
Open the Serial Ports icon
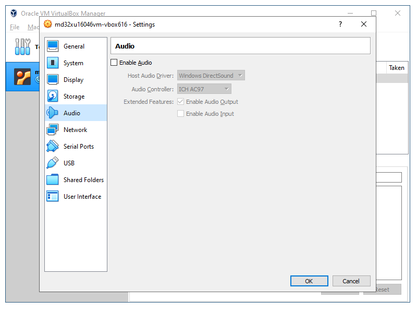pos(53,147)
